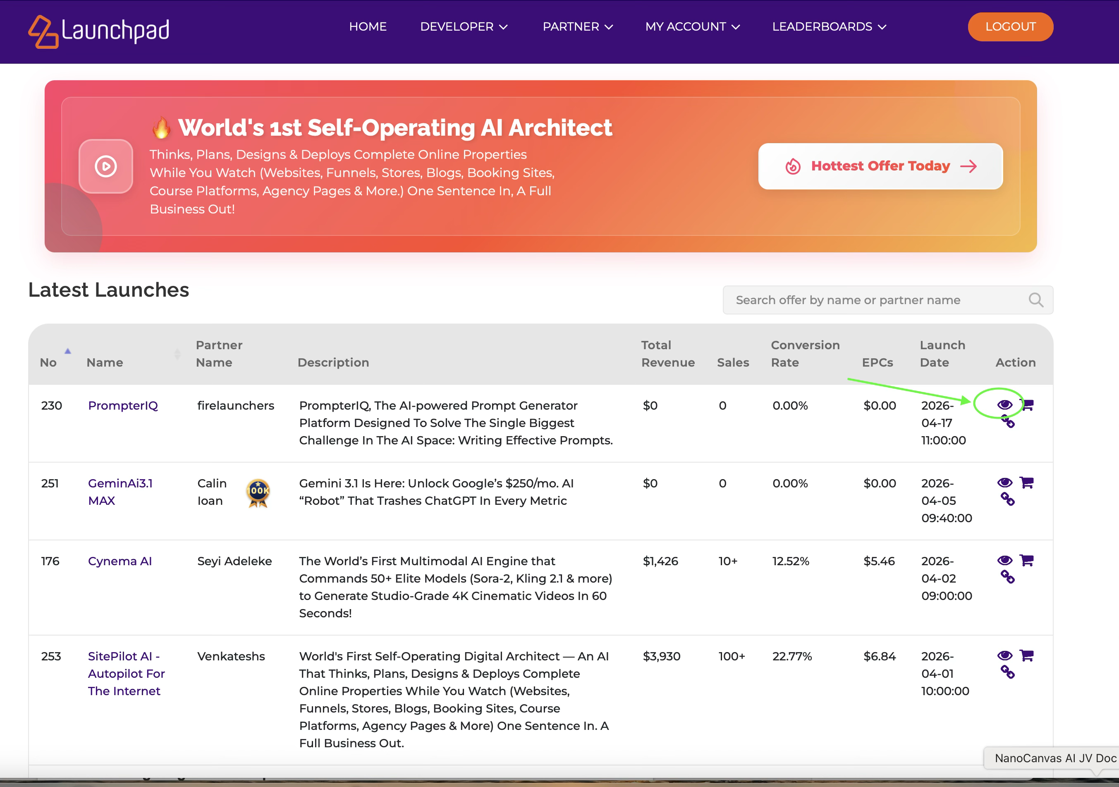Click row number 230 cell
This screenshot has height=787, width=1119.
[x=52, y=405]
